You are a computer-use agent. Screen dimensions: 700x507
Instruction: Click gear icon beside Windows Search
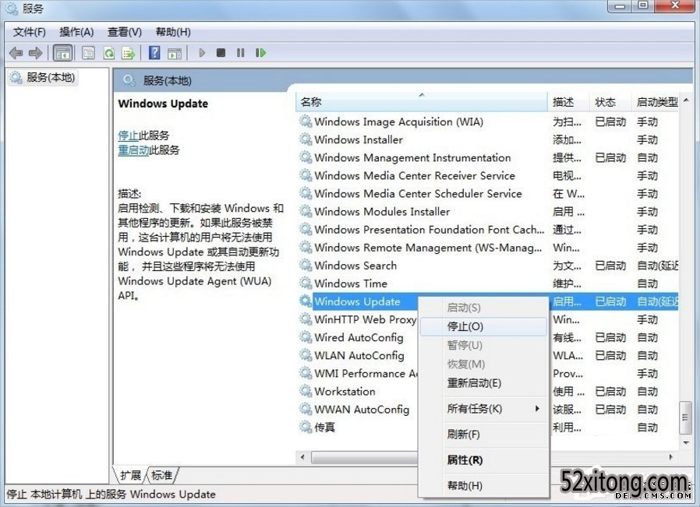coord(306,266)
